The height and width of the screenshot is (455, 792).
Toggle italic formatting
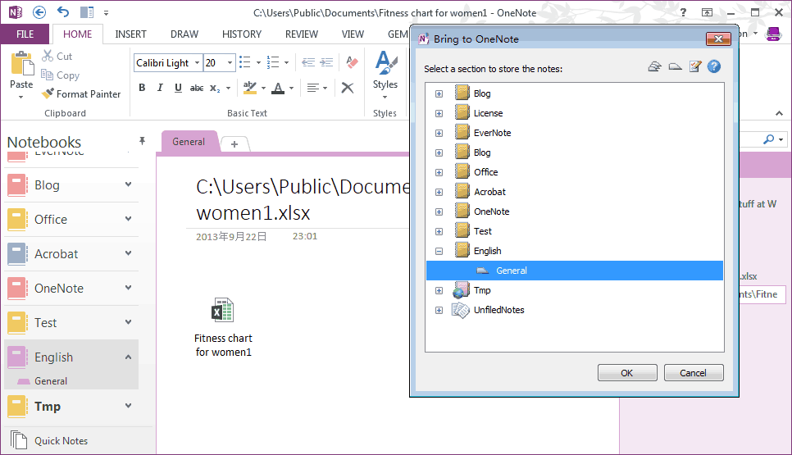[x=160, y=88]
